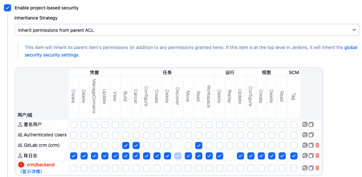The width and height of the screenshot is (362, 177).
Task: Check Job Read for Authenticated Users
Action: (198, 135)
